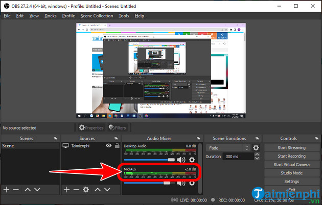Viewport: 322px width, 205px height.
Task: Add a new scene with plus icon
Action: point(6,189)
